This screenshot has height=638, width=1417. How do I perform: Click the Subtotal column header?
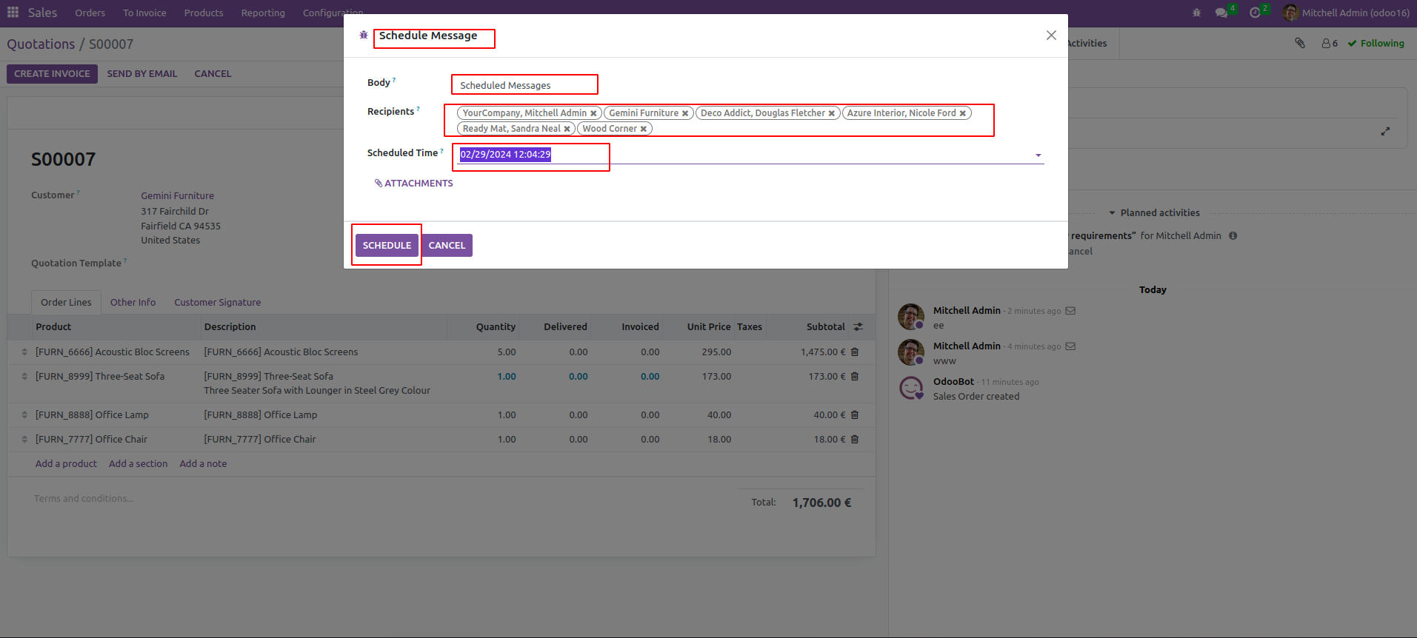coord(826,327)
